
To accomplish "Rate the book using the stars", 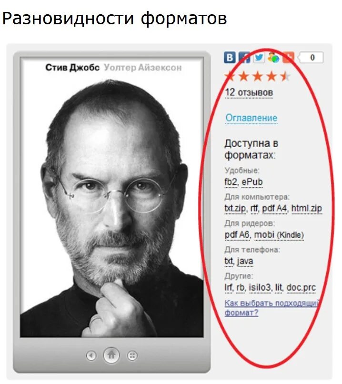I will click(257, 76).
